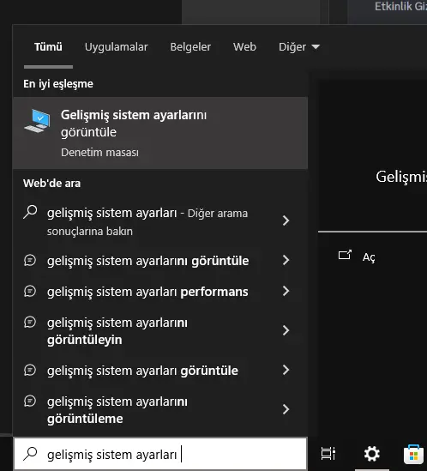Viewport: 427px width, 471px height.
Task: Click into the taskbar search box
Action: point(160,454)
